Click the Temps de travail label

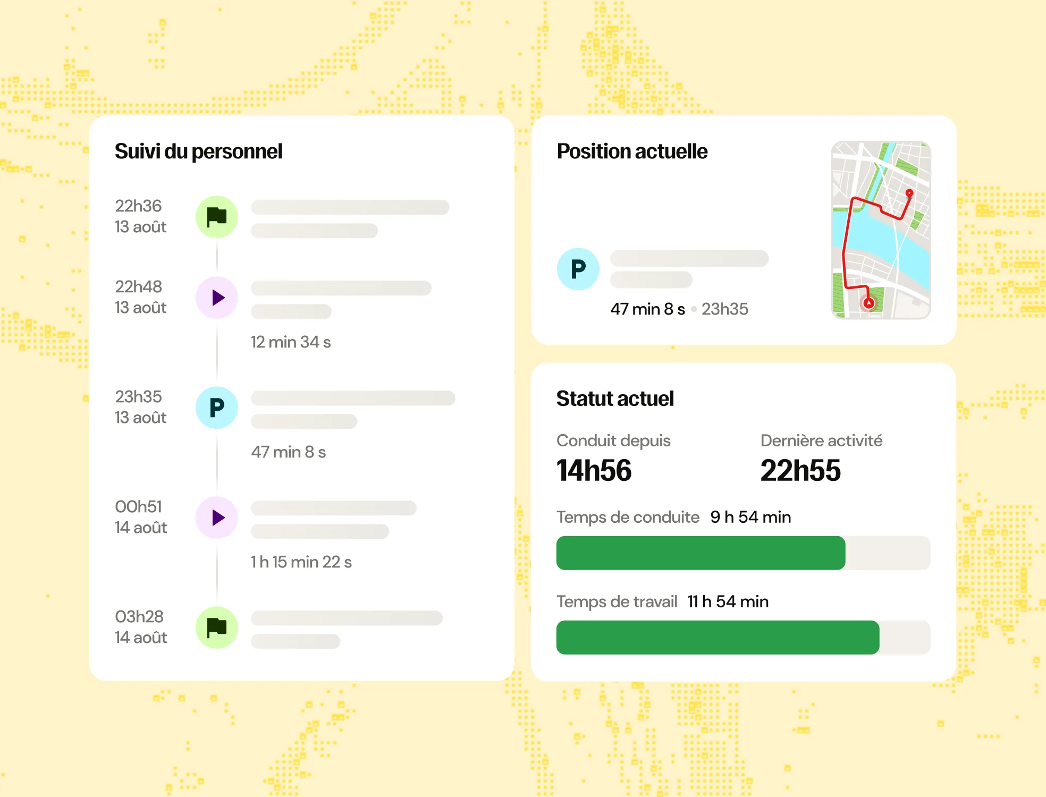click(x=617, y=601)
